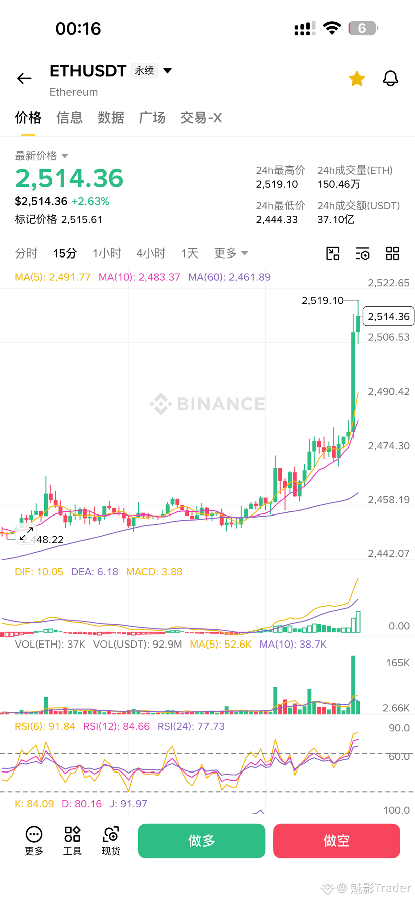Open the chart layout grid icon
415x901 pixels.
(393, 253)
